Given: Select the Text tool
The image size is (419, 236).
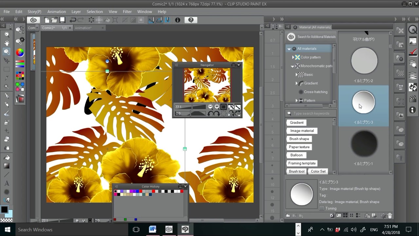Looking at the screenshot, I should [7, 183].
